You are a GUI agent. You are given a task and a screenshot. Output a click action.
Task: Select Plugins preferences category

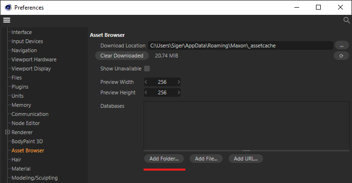[x=20, y=87]
